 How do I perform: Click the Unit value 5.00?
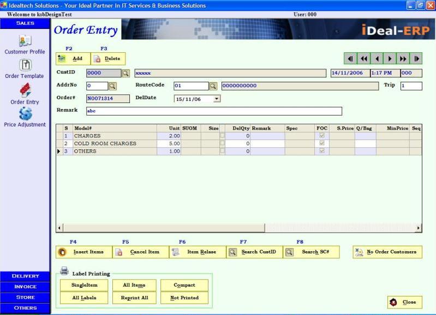click(x=169, y=143)
